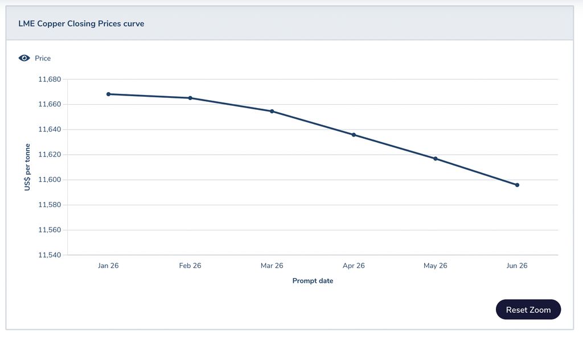Click the Reset Zoom button
The image size is (583, 339).
528,310
